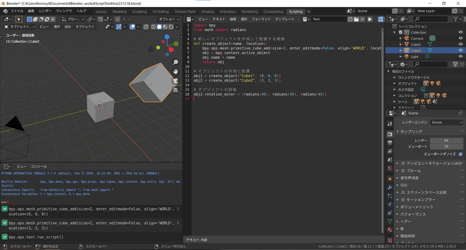The width and height of the screenshot is (466, 250).
Task: Select the modifier wrench tab in Properties
Action: click(389, 187)
